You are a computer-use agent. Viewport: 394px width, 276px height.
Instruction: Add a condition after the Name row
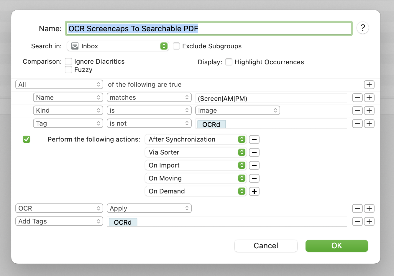tap(369, 98)
